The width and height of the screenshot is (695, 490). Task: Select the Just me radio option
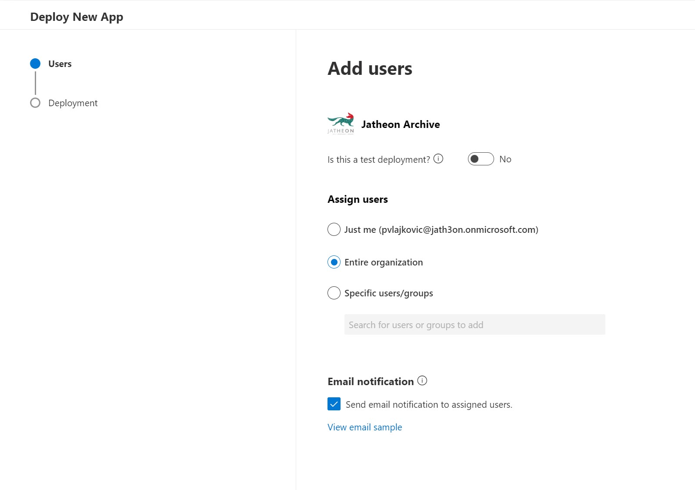point(334,229)
